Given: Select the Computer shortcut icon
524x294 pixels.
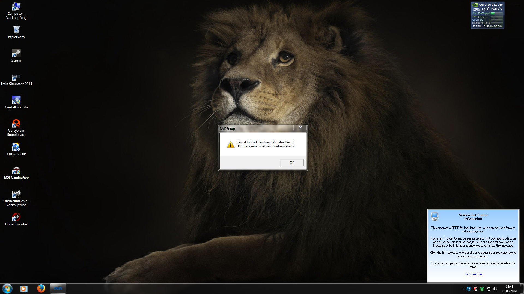Looking at the screenshot, I should coord(16,7).
